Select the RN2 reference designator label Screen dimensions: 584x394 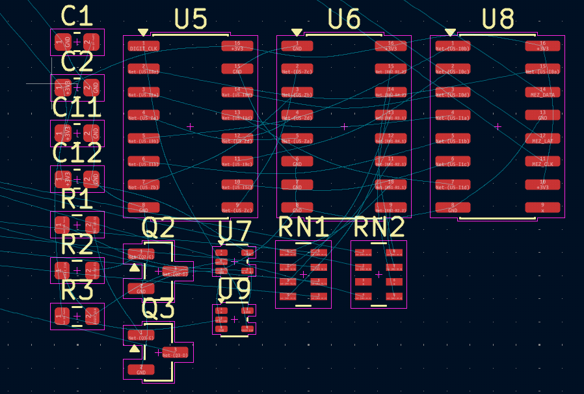coord(378,227)
